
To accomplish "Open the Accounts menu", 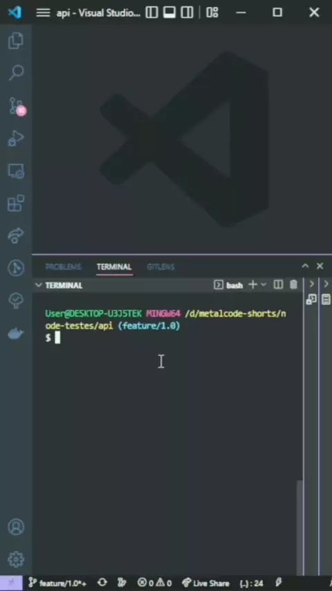I will tap(16, 527).
